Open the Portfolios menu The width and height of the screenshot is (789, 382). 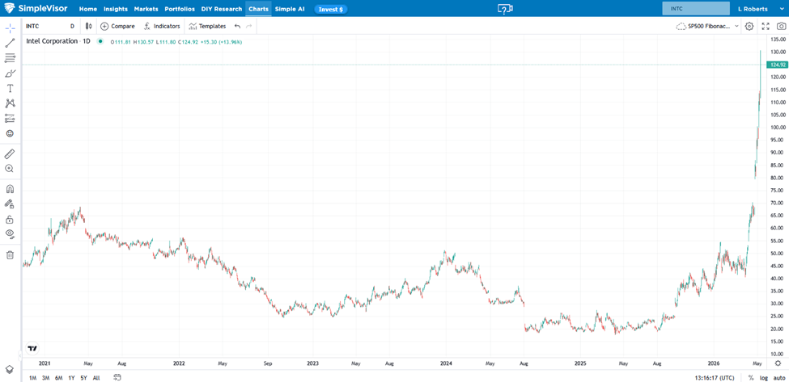(x=180, y=9)
